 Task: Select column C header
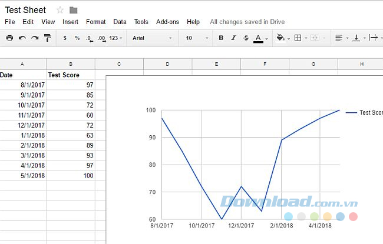click(x=119, y=64)
